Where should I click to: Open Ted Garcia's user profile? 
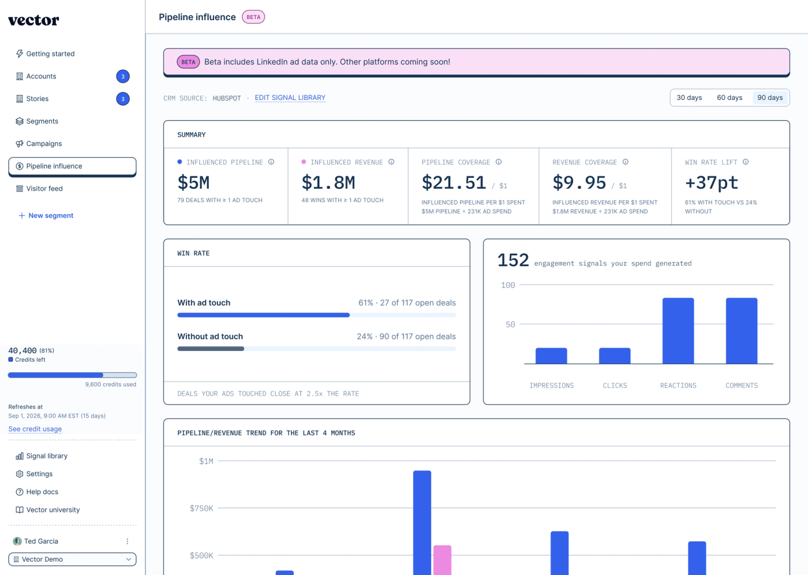(x=36, y=542)
